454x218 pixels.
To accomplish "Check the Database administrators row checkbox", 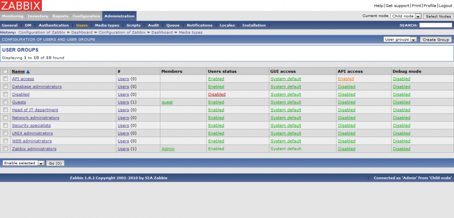I will 5,86.
